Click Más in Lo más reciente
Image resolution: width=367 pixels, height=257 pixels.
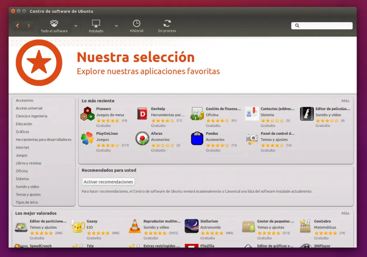[x=345, y=101]
